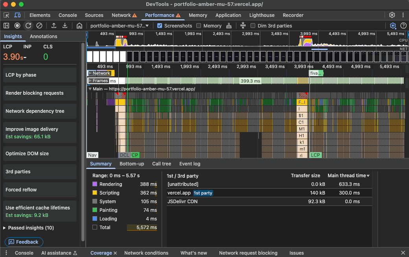Start recording with the record button
409x257 pixels.
point(17,26)
